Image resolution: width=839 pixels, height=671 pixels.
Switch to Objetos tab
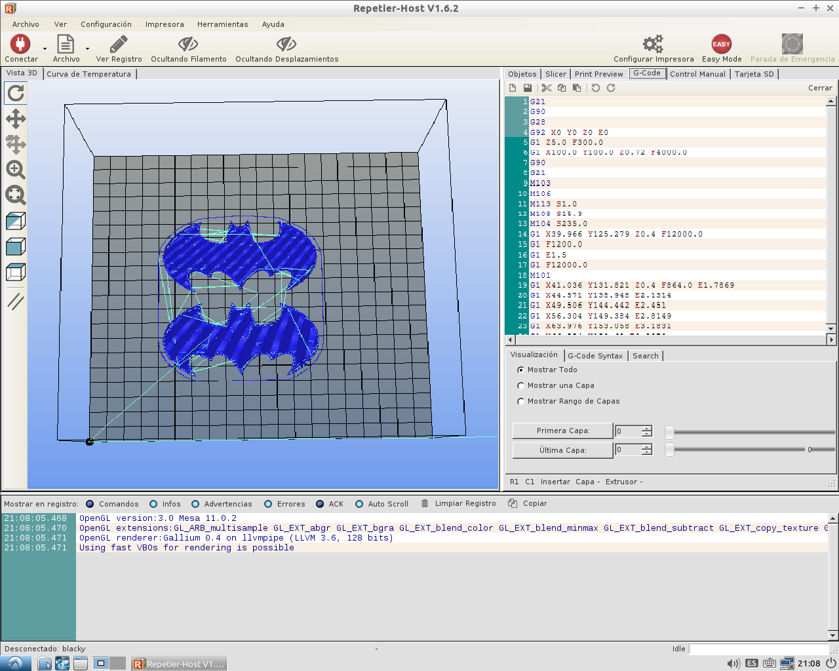point(522,74)
